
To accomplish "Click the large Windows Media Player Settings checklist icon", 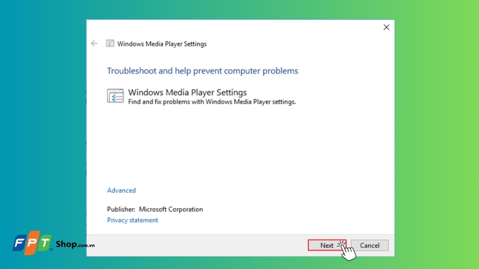I will click(x=115, y=96).
